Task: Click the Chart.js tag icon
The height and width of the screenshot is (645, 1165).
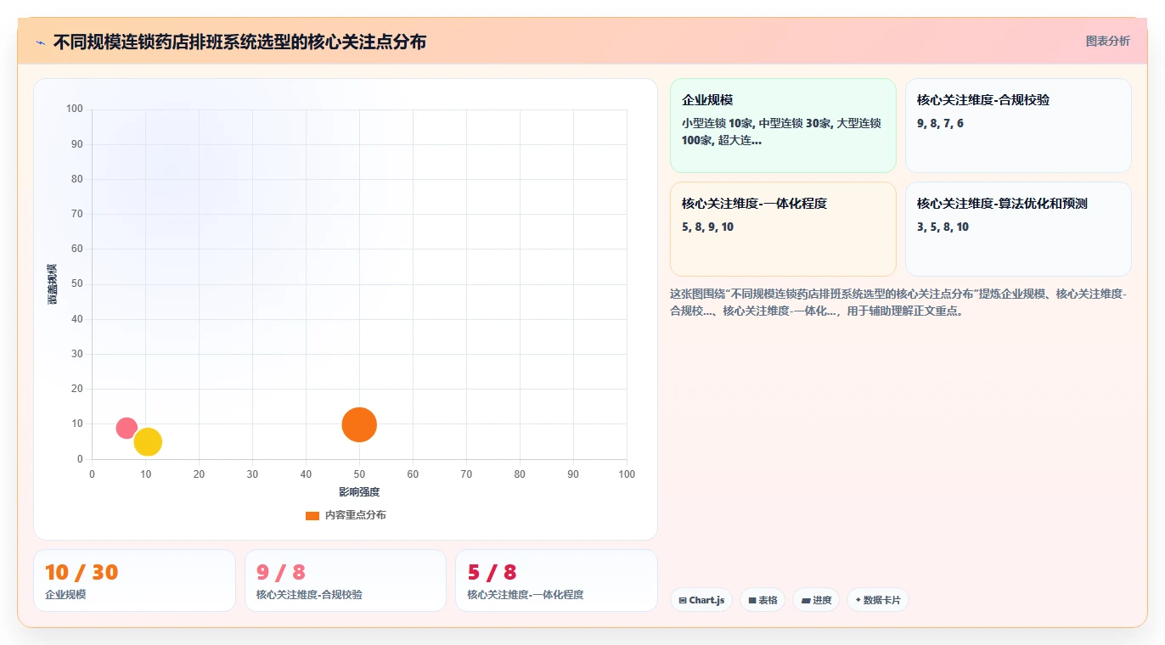Action: 683,600
